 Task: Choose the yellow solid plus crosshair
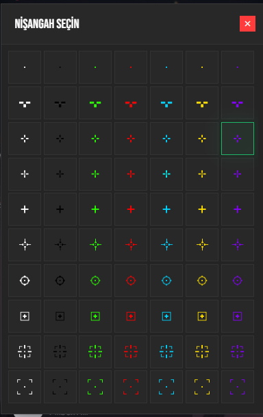click(x=202, y=209)
